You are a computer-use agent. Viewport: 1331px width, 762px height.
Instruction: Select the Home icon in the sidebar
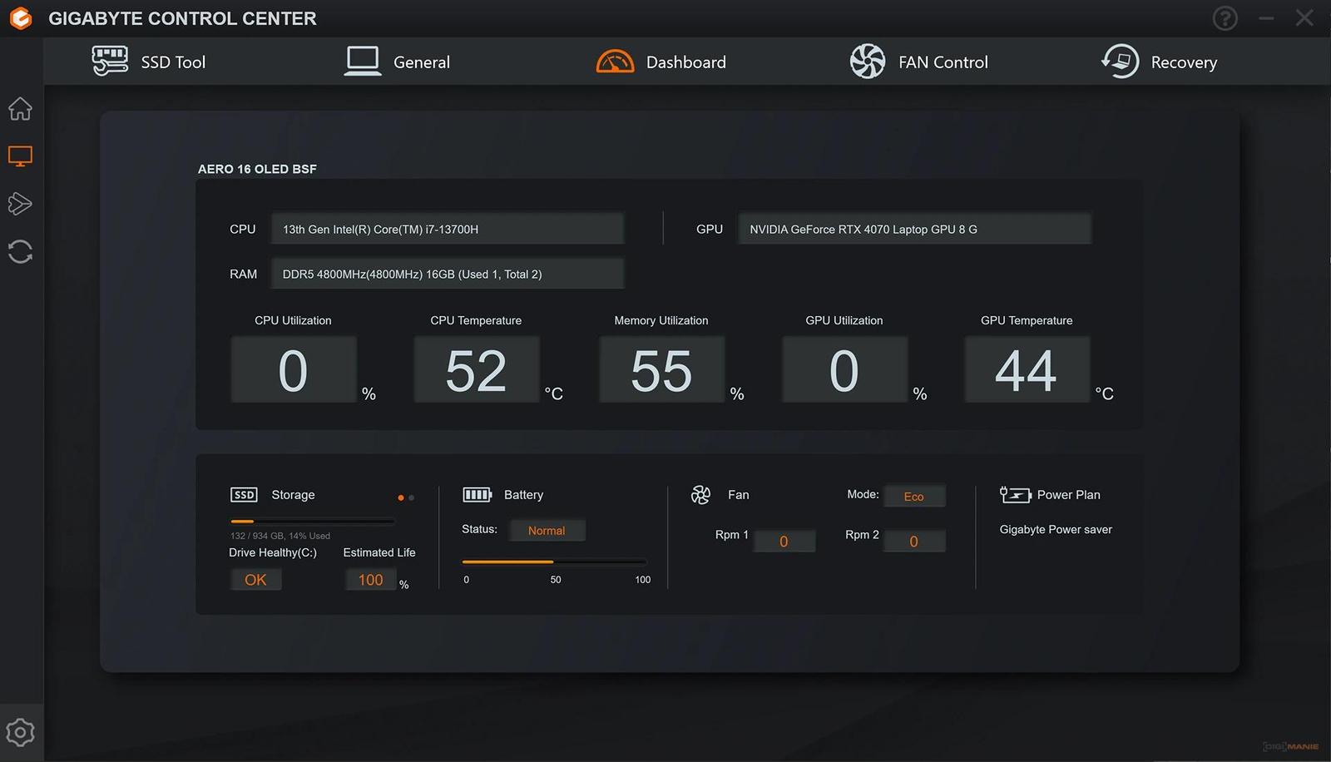point(20,108)
